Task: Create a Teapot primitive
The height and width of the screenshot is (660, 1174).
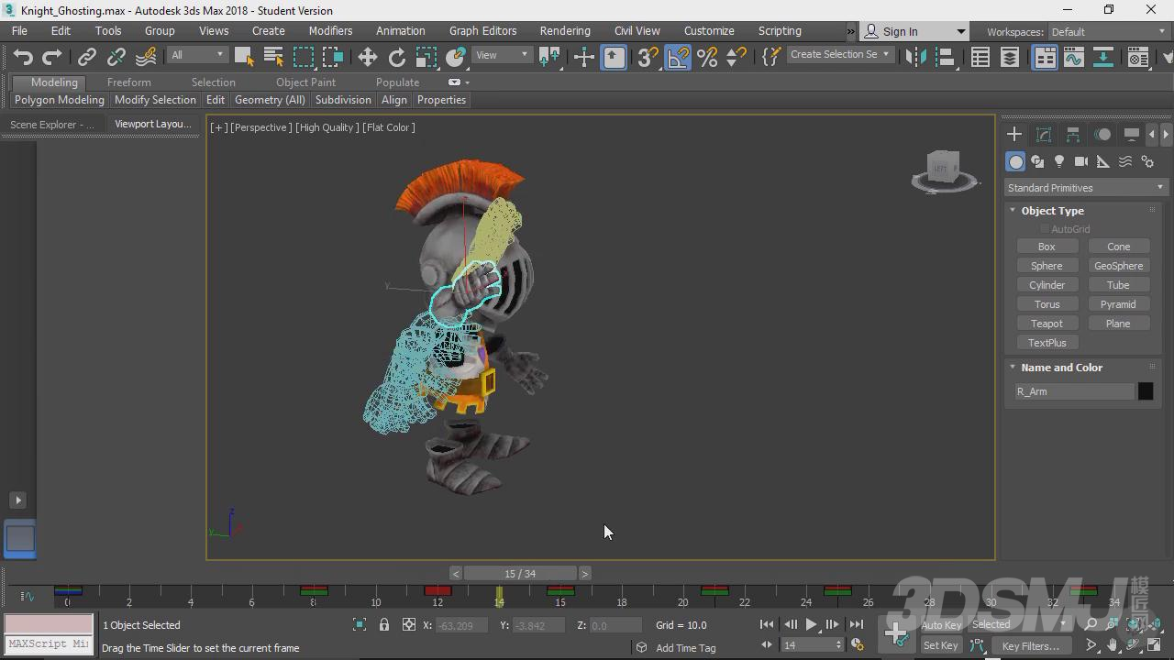Action: point(1047,324)
